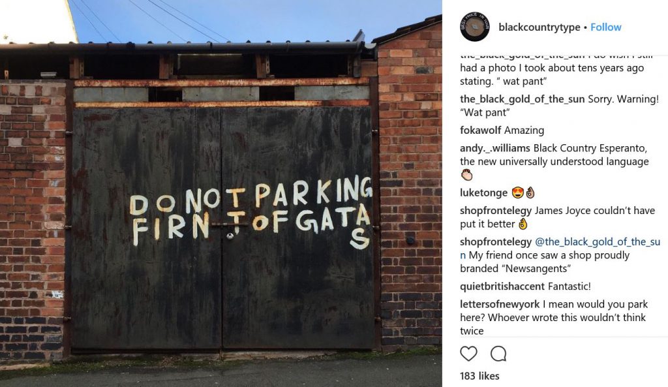The width and height of the screenshot is (668, 387).
Task: Open the lettersofnewyork commenter profile
Action: [500, 304]
